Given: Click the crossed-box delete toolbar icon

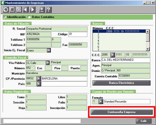Looking at the screenshot, I should [x=19, y=10].
